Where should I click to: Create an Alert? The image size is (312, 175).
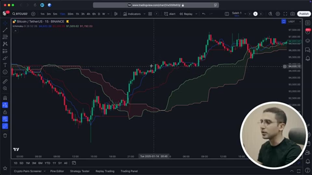[170, 14]
